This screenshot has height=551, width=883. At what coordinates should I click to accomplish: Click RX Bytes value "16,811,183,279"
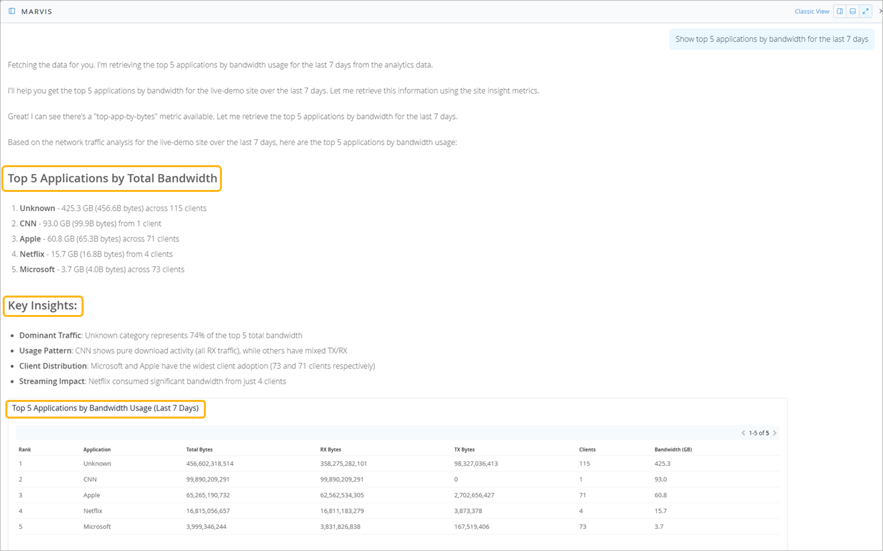click(x=342, y=511)
